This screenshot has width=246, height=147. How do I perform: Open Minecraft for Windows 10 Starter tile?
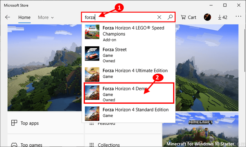tap(200, 130)
